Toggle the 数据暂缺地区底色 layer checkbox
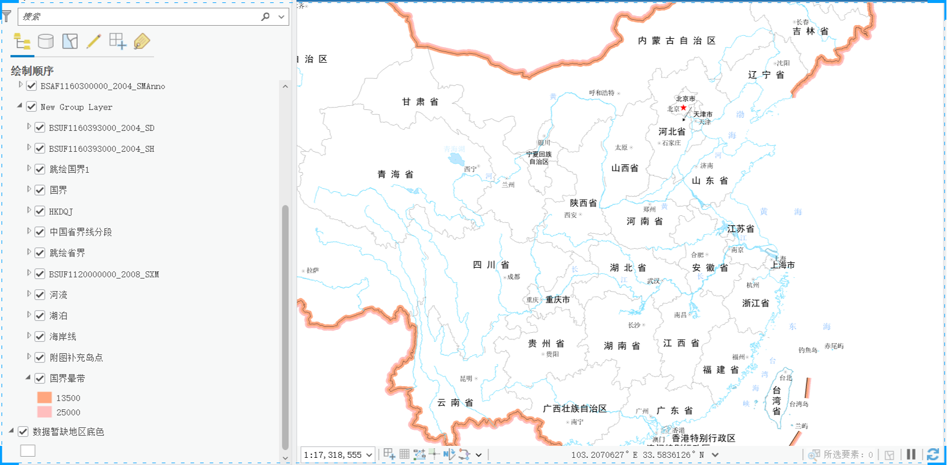This screenshot has height=465, width=947. 23,432
